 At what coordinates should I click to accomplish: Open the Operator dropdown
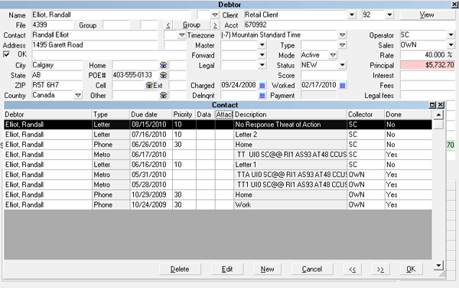click(x=451, y=35)
